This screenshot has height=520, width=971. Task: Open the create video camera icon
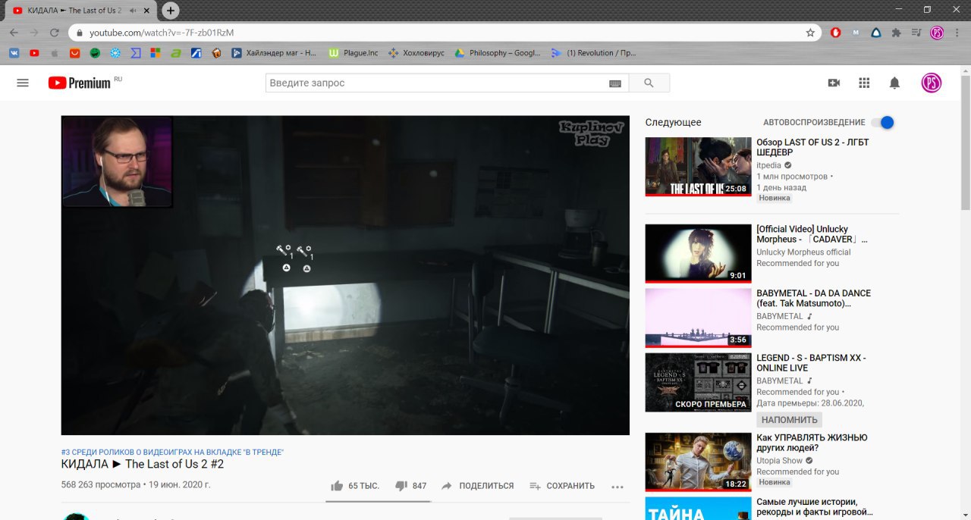(834, 83)
